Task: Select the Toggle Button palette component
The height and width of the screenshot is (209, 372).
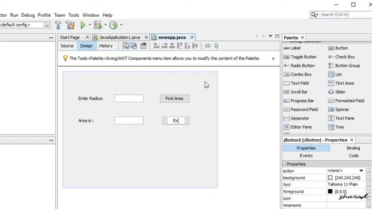Action: pos(300,57)
